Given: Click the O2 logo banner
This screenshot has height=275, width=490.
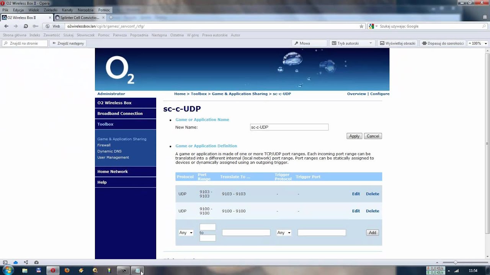Looking at the screenshot, I should [242, 69].
